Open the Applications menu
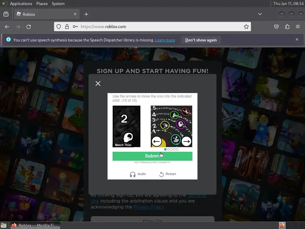The width and height of the screenshot is (305, 229). point(21,4)
